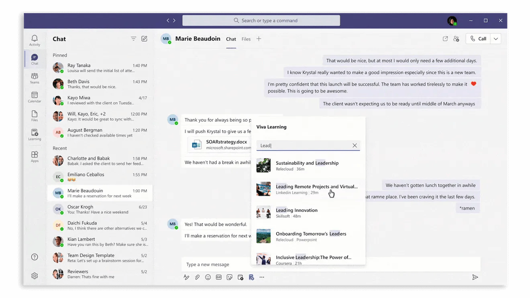Click the Call button
This screenshot has width=530, height=298.
pos(478,39)
